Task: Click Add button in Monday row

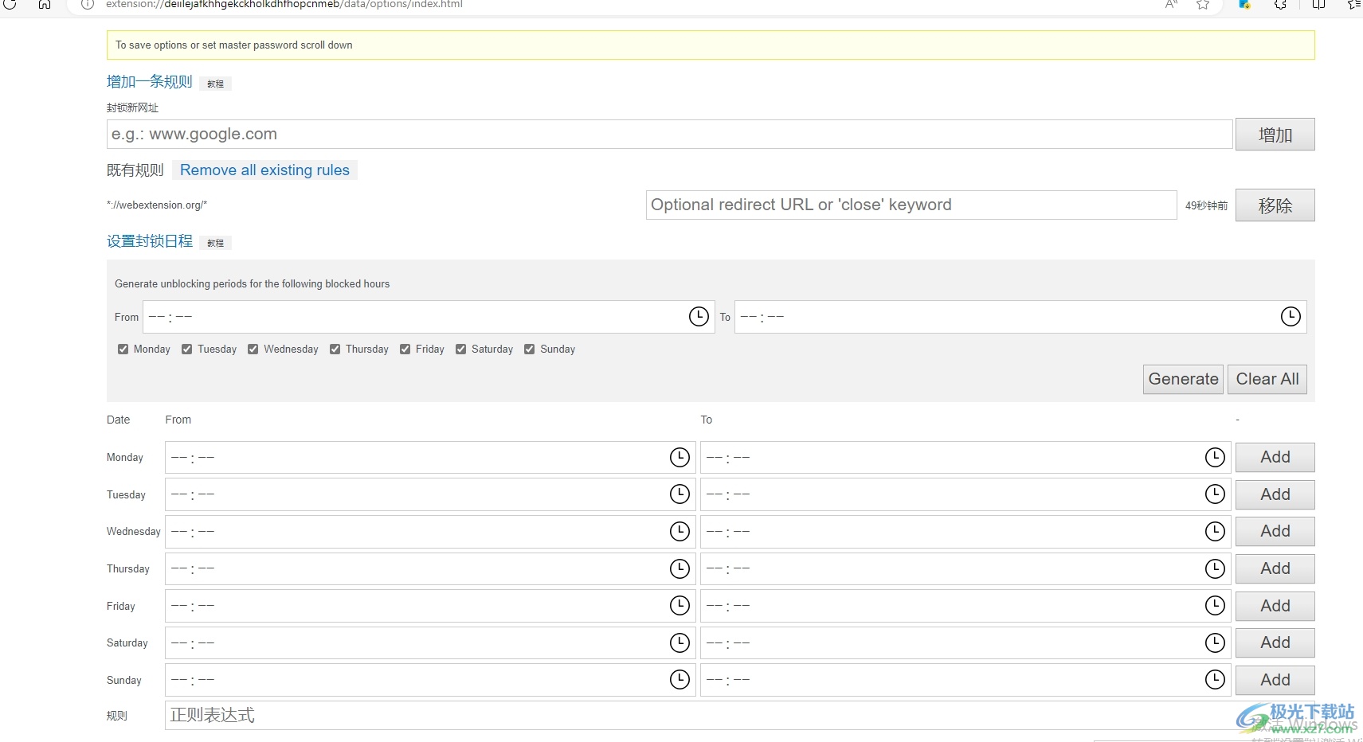Action: [x=1275, y=457]
